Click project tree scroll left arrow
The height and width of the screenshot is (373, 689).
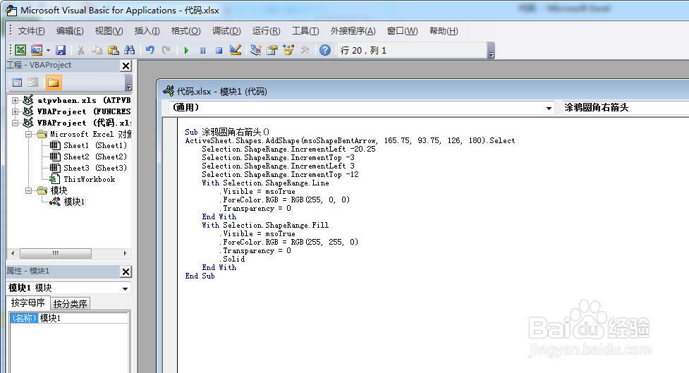tap(13, 254)
